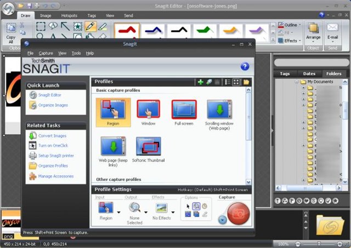Switch to the Hotspots tab in Snagit Editor

tap(69, 16)
